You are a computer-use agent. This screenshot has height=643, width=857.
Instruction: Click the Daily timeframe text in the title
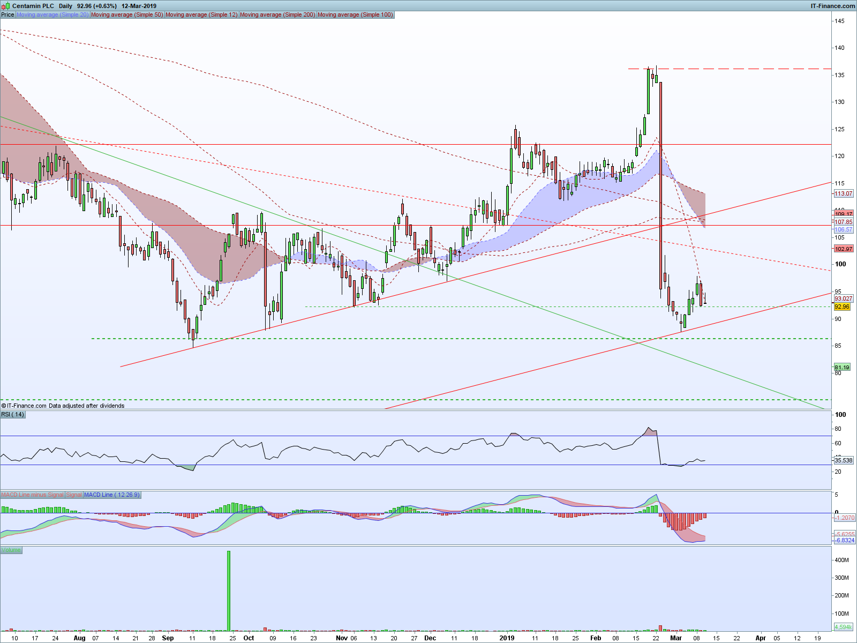65,6
